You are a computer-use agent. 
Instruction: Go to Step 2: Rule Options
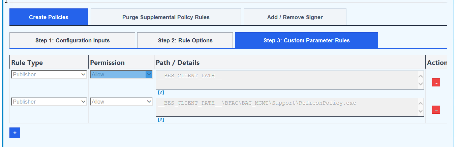pyautogui.click(x=185, y=40)
